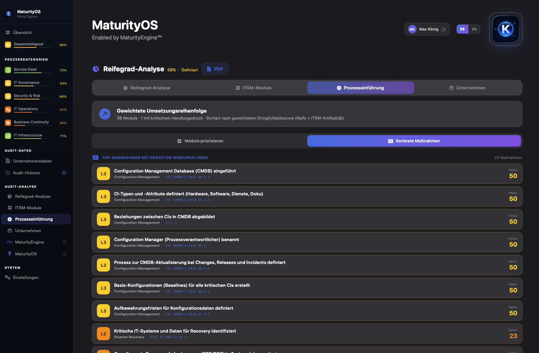The image size is (539, 353).
Task: Open the Service Desk headset icon
Action: click(x=8, y=70)
